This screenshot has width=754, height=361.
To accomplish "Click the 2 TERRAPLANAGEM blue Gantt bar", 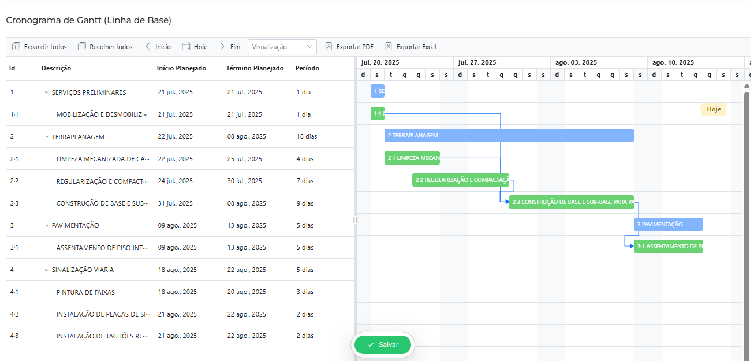I will click(508, 136).
